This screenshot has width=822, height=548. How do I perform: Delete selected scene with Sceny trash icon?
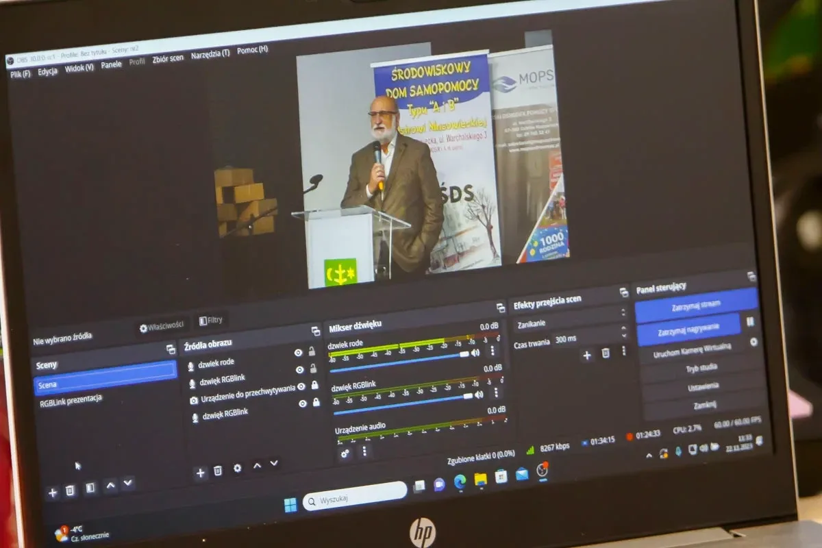coord(70,490)
